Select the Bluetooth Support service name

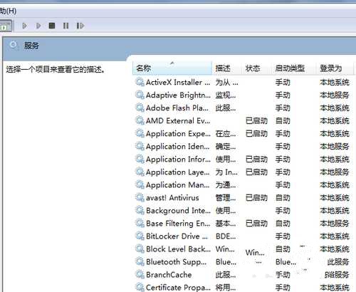176,262
